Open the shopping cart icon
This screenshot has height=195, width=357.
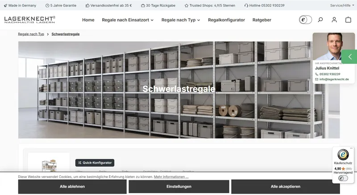[348, 20]
